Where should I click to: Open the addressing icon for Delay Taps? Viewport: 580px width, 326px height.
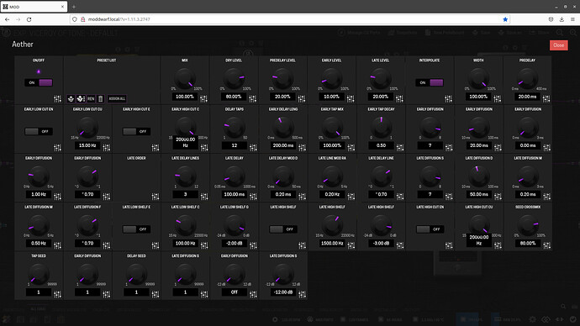click(253, 148)
